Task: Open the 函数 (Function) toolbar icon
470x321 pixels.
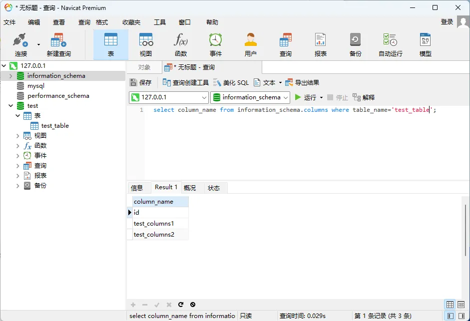Action: pos(181,44)
